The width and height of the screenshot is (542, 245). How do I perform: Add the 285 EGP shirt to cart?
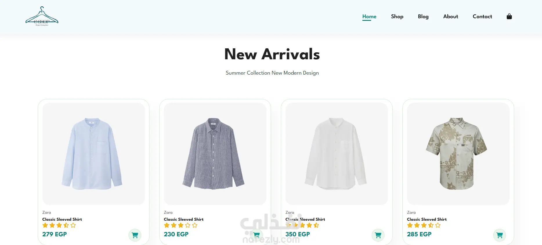500,235
